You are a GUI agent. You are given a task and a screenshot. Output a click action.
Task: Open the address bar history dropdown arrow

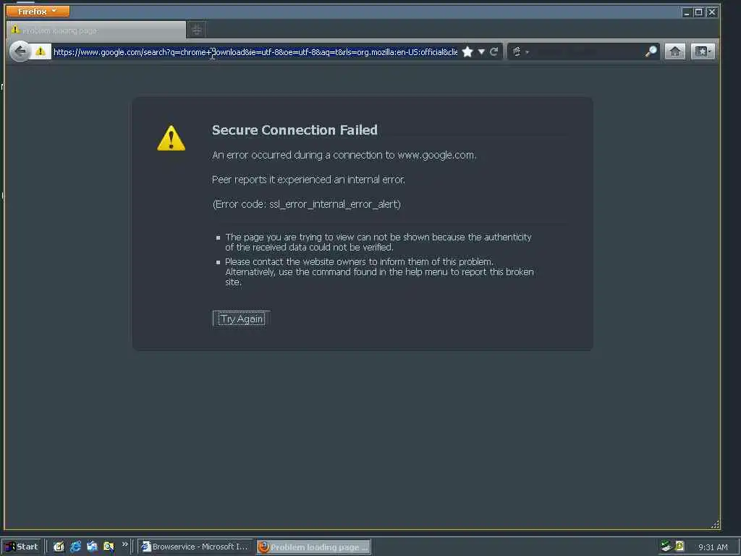click(481, 51)
